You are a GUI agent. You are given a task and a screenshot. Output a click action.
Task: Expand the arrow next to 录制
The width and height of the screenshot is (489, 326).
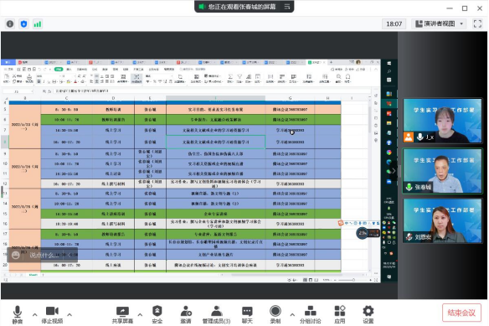[x=292, y=314]
